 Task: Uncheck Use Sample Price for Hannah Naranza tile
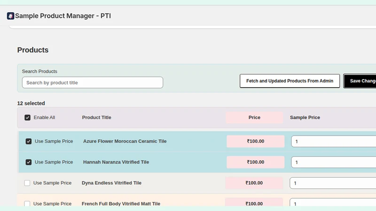[29, 162]
